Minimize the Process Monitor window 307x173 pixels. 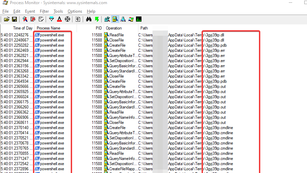coord(291,3)
